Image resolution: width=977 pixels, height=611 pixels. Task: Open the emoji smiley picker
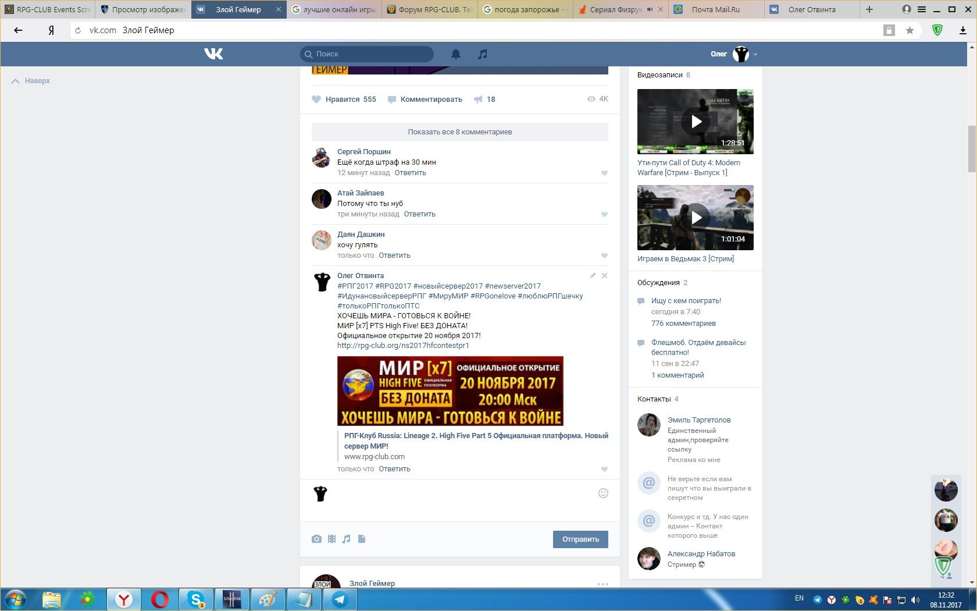click(x=603, y=493)
